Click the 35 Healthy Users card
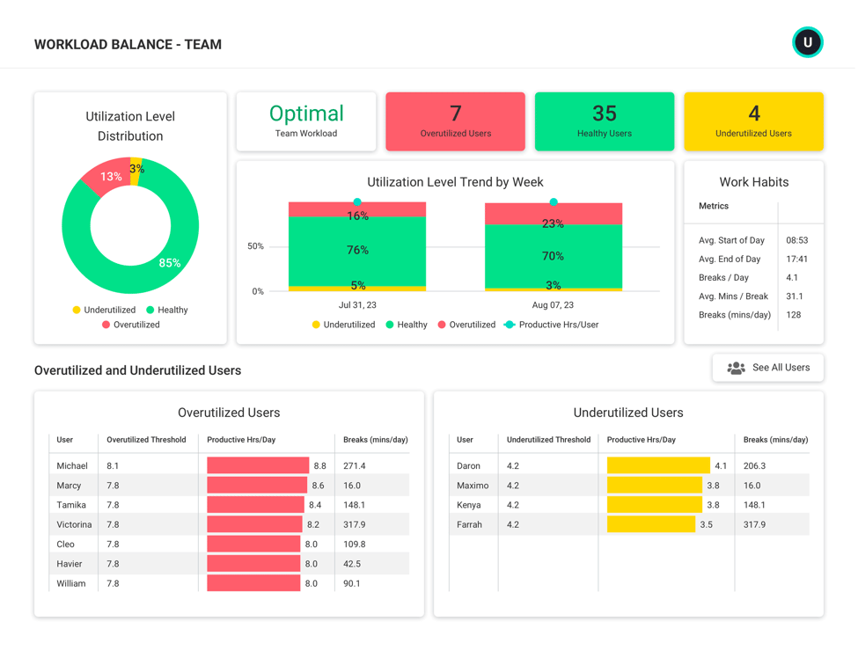 (604, 121)
